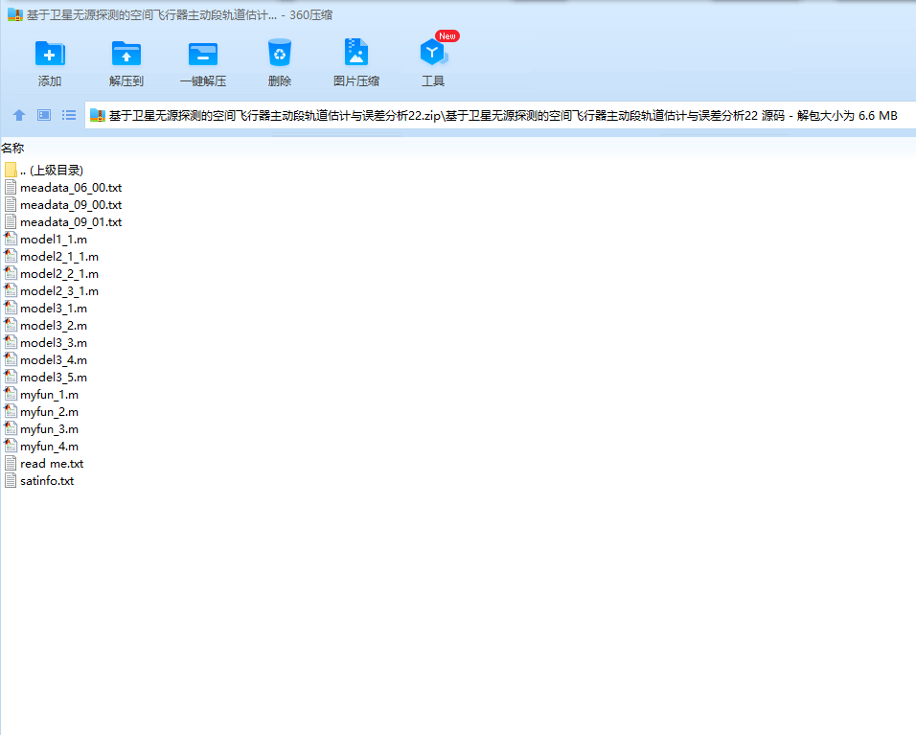The width and height of the screenshot is (916, 735).
Task: Select file myfun_2.m
Action: pyautogui.click(x=41, y=411)
